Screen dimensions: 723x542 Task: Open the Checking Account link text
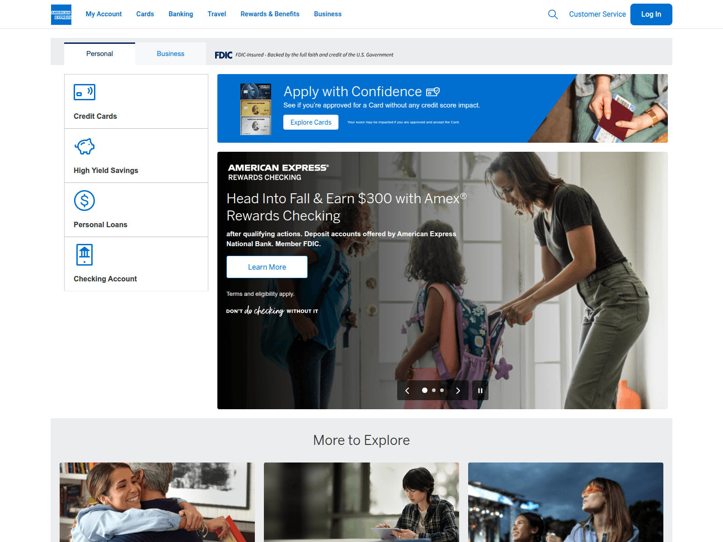(x=105, y=279)
